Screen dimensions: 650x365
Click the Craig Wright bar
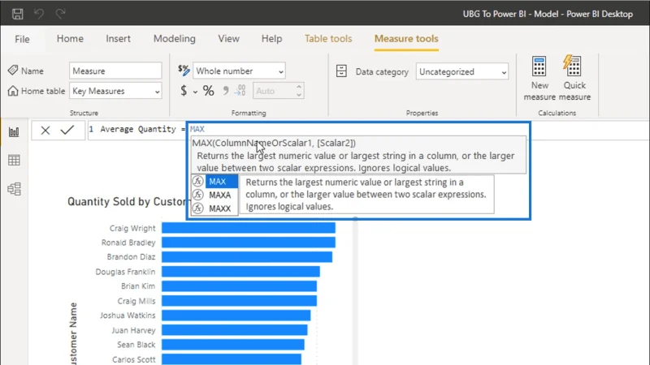(x=249, y=228)
